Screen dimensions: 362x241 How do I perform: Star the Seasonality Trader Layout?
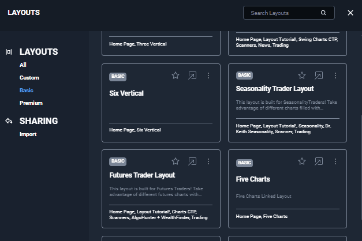302,75
